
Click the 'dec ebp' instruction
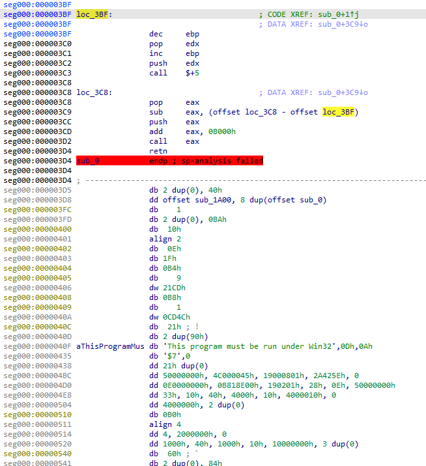pyautogui.click(x=174, y=34)
